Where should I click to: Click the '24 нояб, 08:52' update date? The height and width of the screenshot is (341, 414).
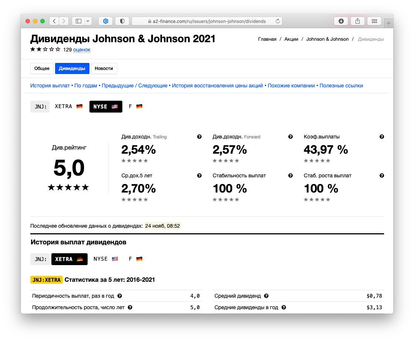click(x=162, y=226)
